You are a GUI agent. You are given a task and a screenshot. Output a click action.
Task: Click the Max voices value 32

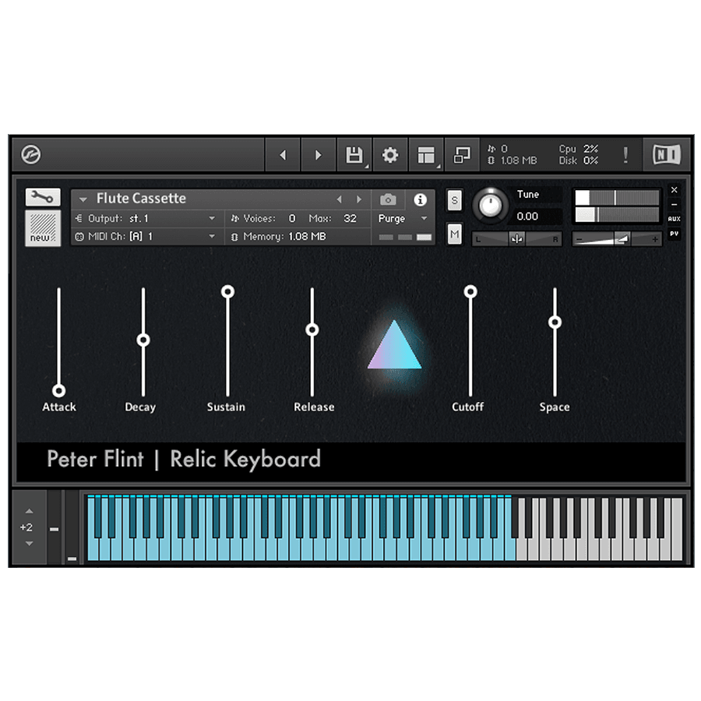[350, 218]
